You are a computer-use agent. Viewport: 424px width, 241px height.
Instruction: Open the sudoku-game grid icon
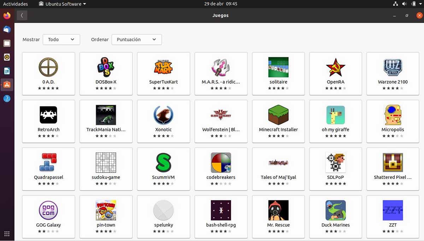pyautogui.click(x=106, y=162)
